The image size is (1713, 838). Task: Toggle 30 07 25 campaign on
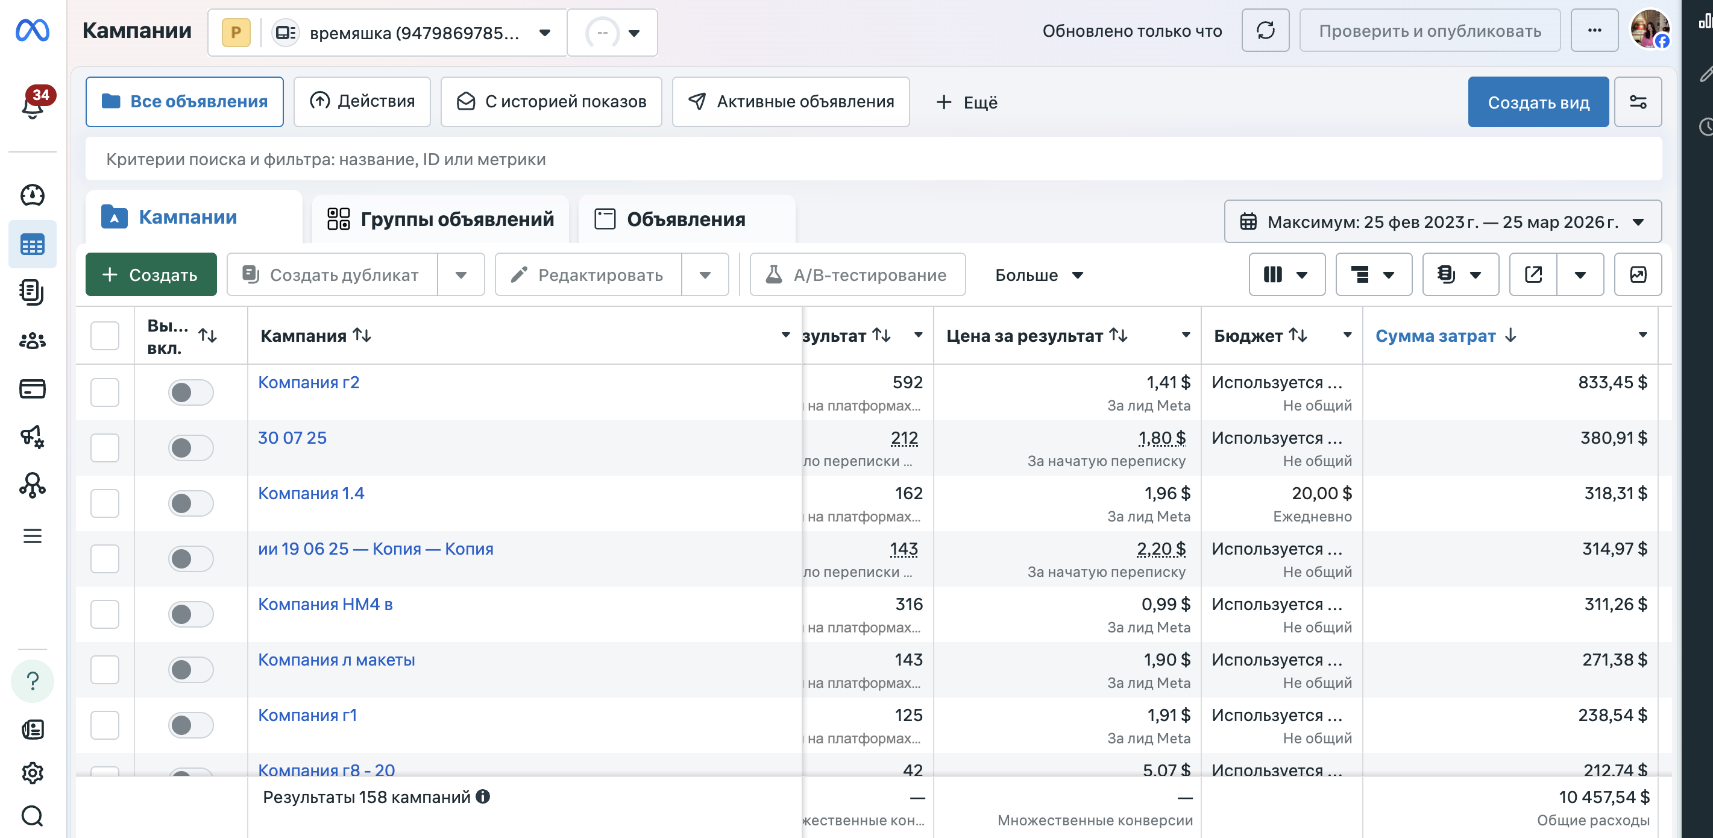pos(190,447)
